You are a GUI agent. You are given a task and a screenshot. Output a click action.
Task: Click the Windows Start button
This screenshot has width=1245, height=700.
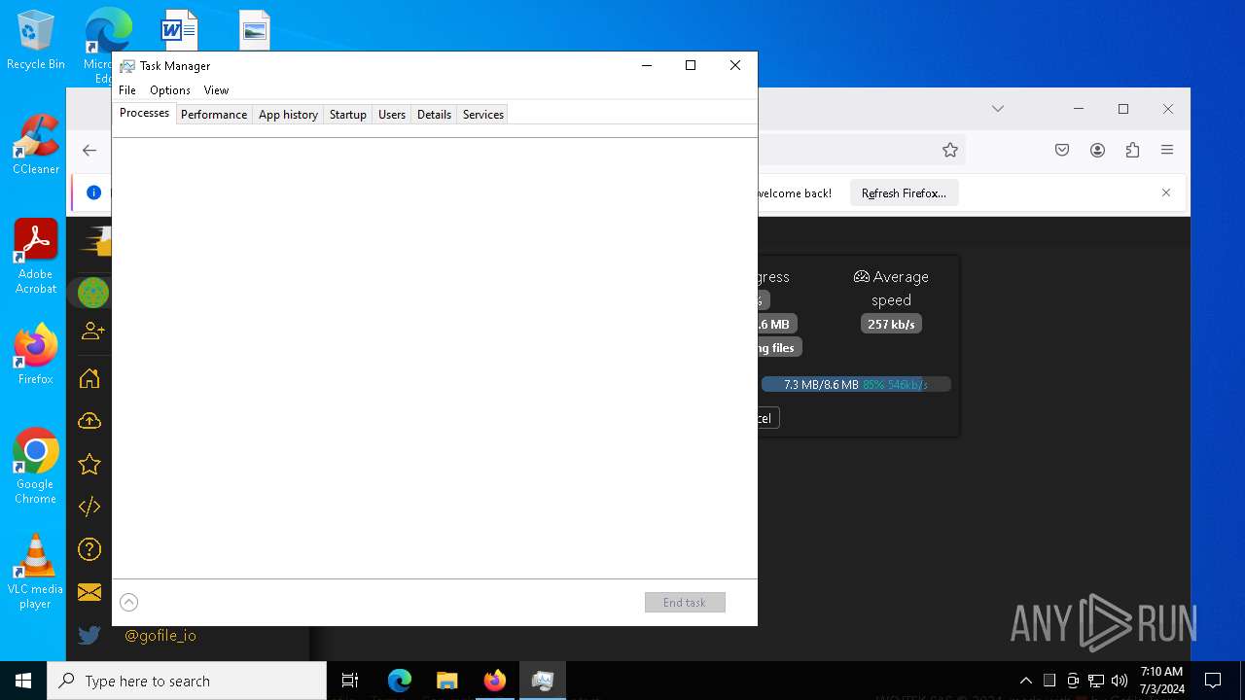point(23,681)
